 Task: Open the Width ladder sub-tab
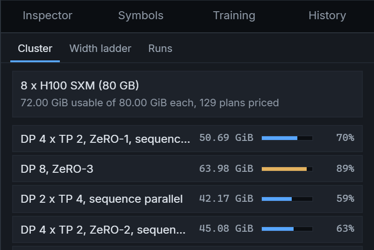click(x=101, y=49)
